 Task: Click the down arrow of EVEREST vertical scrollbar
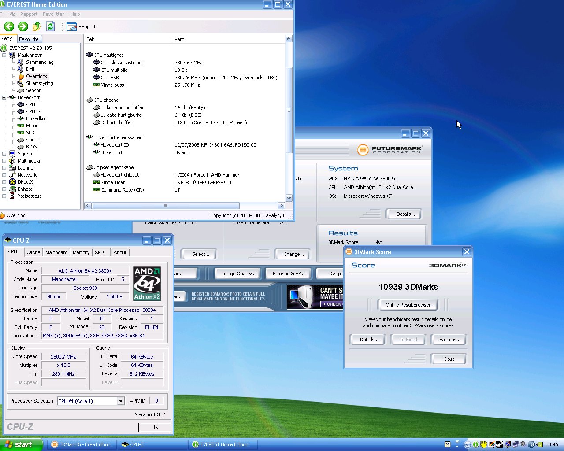coord(289,198)
